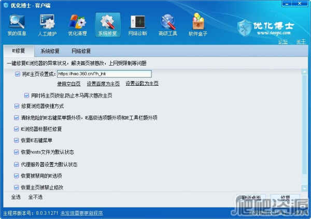Toggle 恢复被禁用的IE选项 checkbox
Viewport: 311px width, 219px height.
click(17, 176)
